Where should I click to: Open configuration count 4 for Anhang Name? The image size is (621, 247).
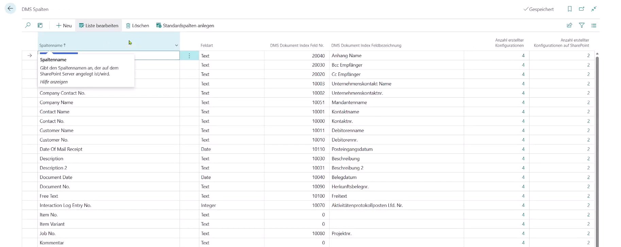523,56
